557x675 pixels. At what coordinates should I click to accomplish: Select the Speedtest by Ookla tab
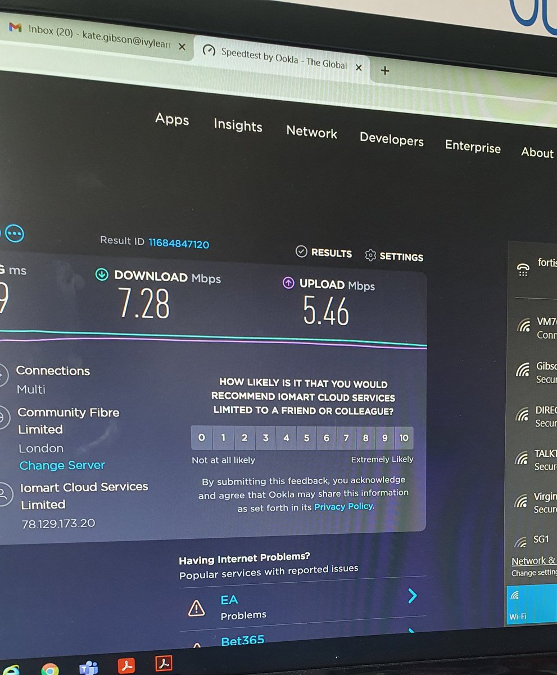click(281, 58)
